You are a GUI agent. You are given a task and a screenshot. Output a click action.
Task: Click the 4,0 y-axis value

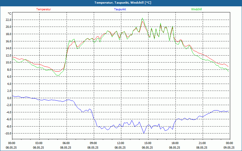(x=9, y=84)
